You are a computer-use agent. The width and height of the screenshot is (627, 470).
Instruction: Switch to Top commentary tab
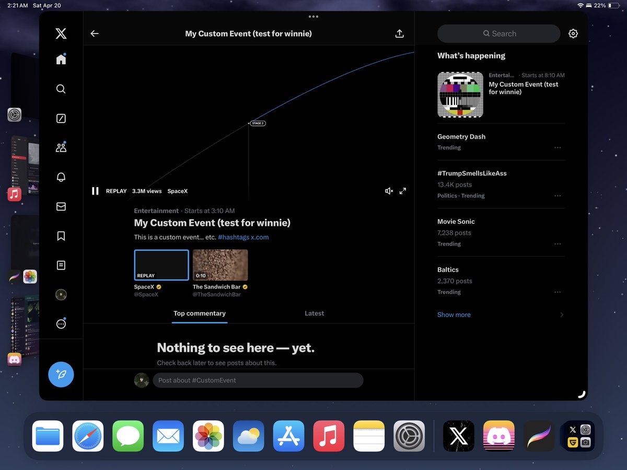(x=200, y=313)
